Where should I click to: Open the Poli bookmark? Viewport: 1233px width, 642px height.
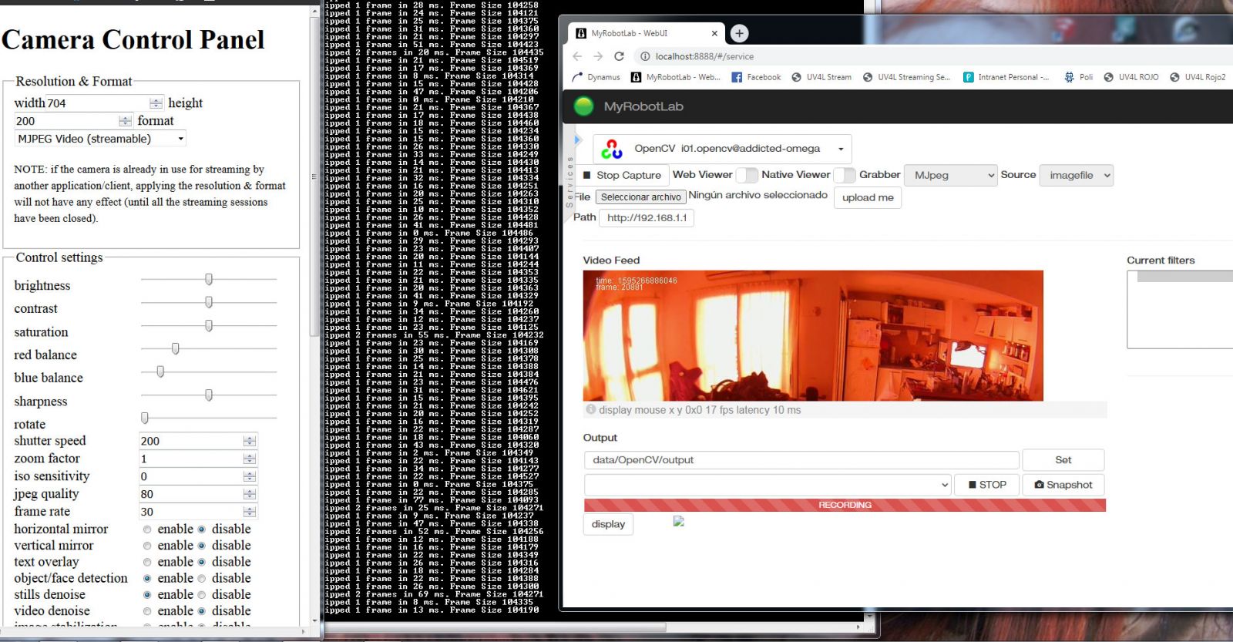(x=1078, y=77)
